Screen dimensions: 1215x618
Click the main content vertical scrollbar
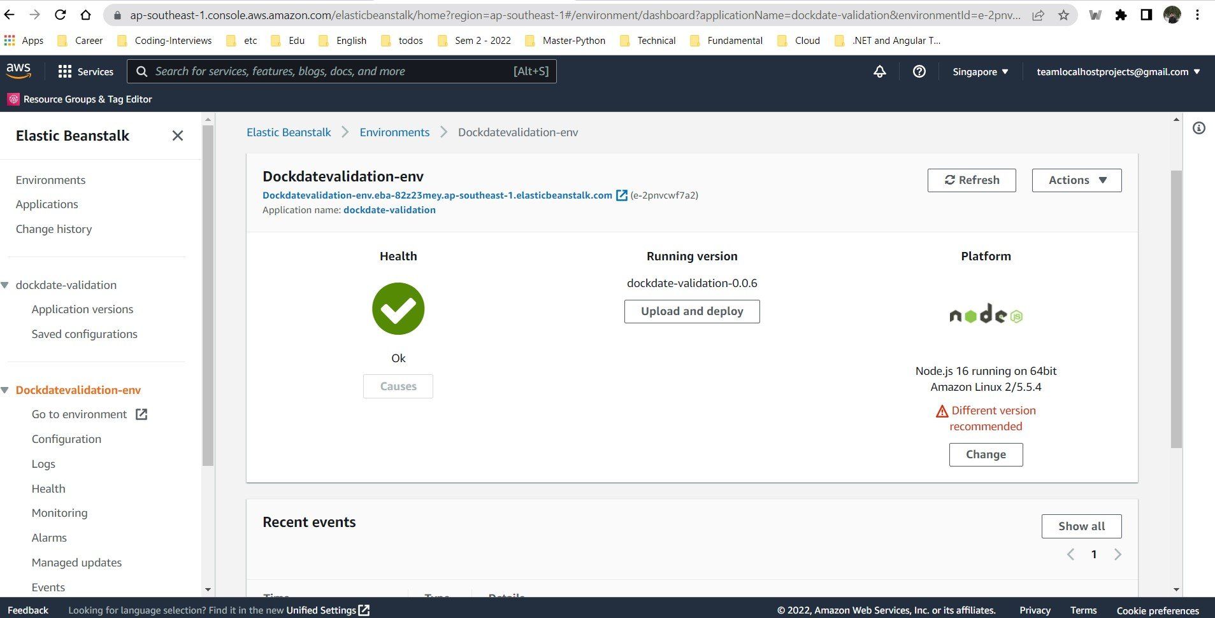pos(1176,309)
